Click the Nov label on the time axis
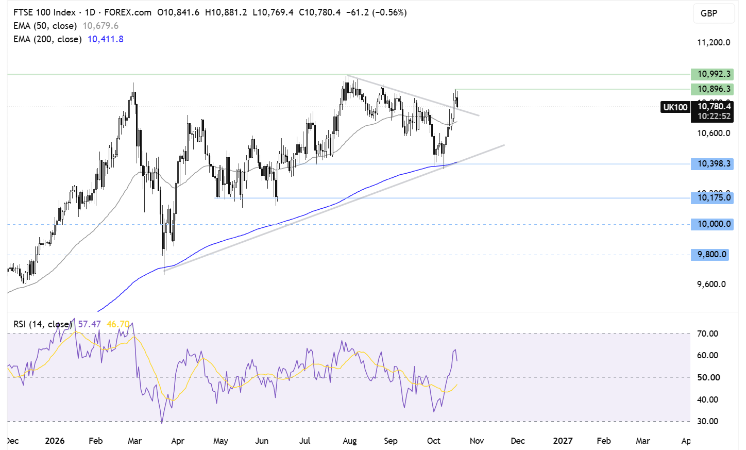This screenshot has height=450, width=746. [x=477, y=441]
